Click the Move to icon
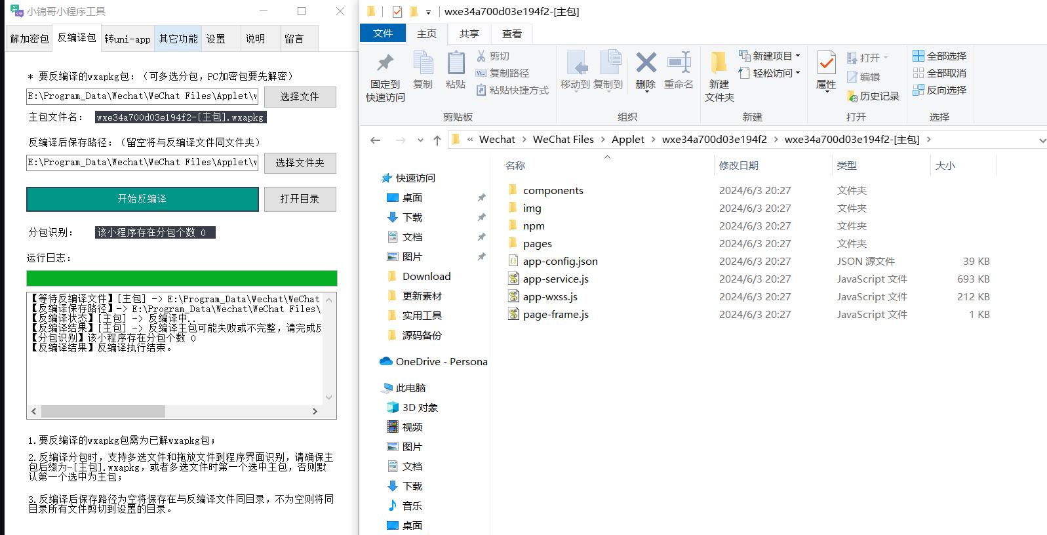This screenshot has height=535, width=1047. coord(575,70)
